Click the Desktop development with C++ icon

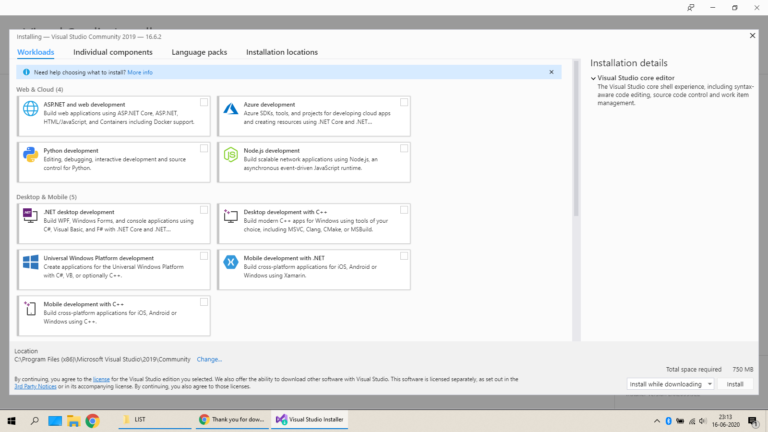(x=231, y=216)
